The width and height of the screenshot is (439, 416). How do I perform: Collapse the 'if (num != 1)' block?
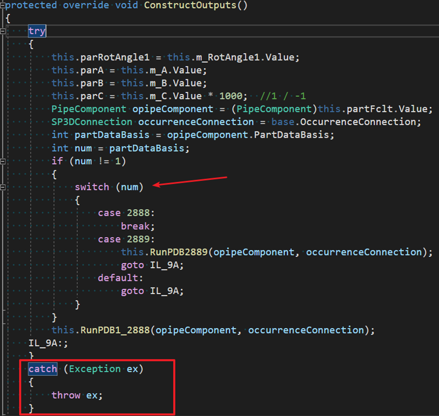(x=3, y=161)
